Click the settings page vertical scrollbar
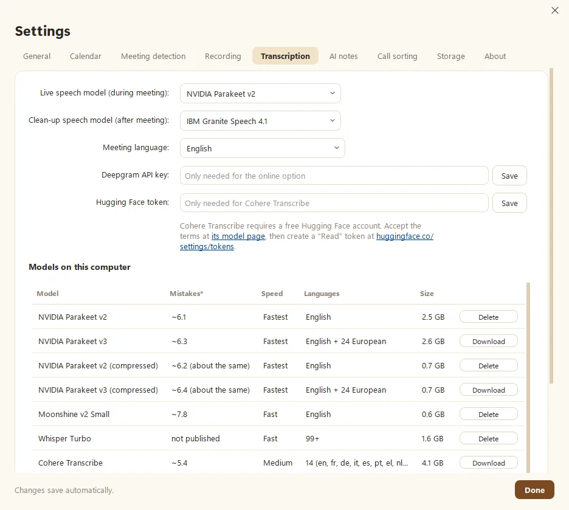The height and width of the screenshot is (510, 569). point(551,226)
